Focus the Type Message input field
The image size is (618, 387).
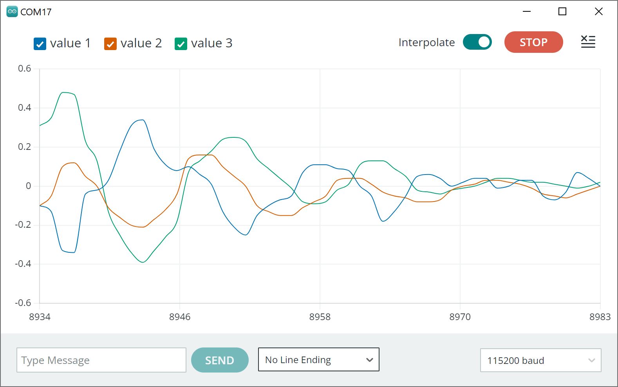(101, 360)
